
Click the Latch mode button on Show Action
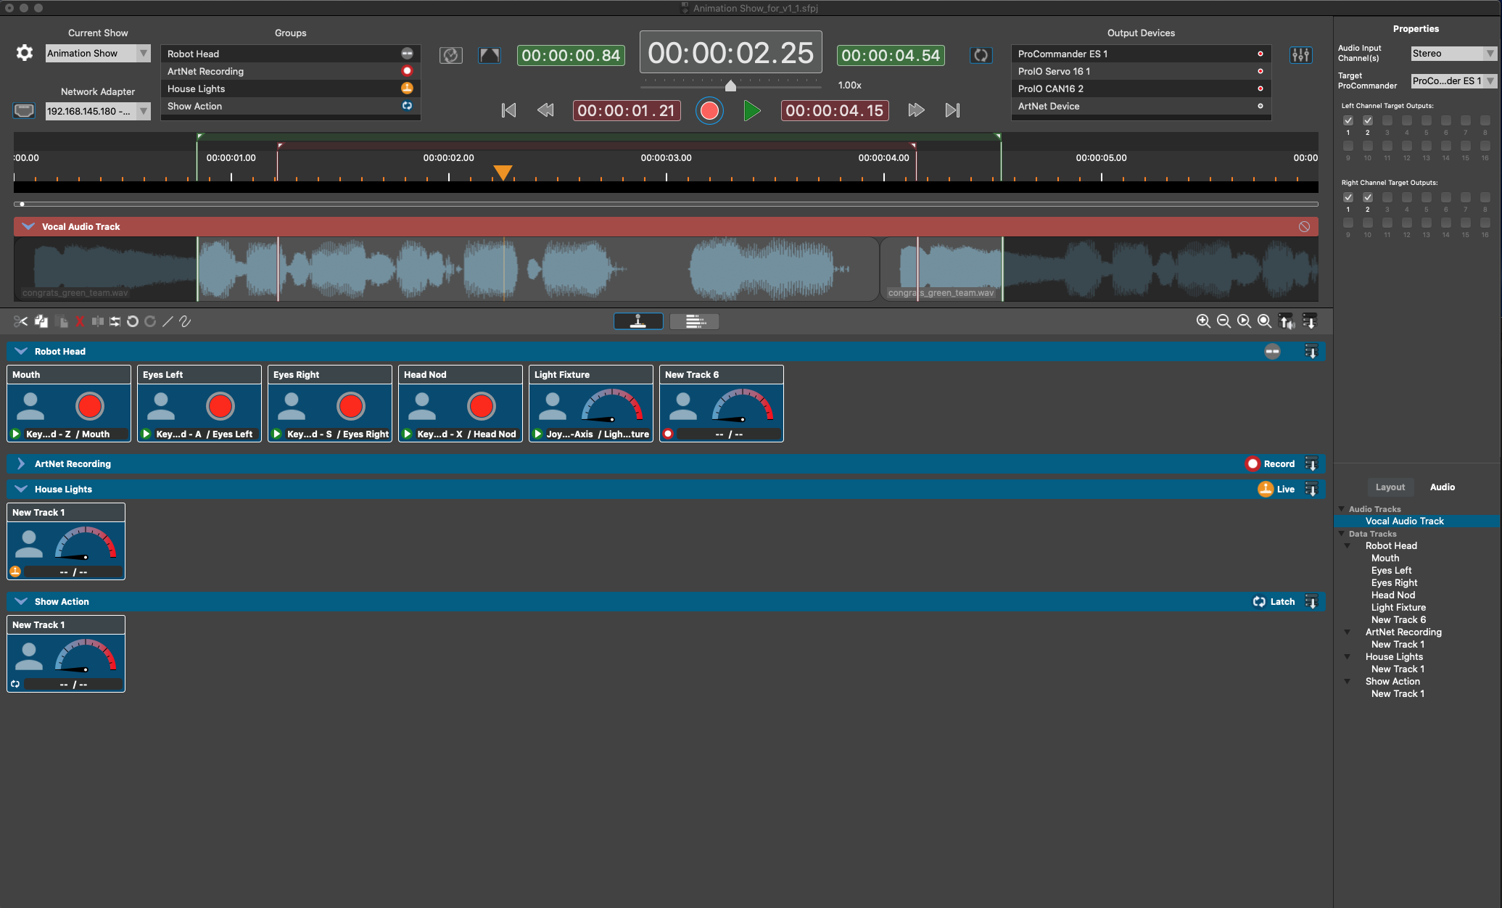pyautogui.click(x=1274, y=602)
